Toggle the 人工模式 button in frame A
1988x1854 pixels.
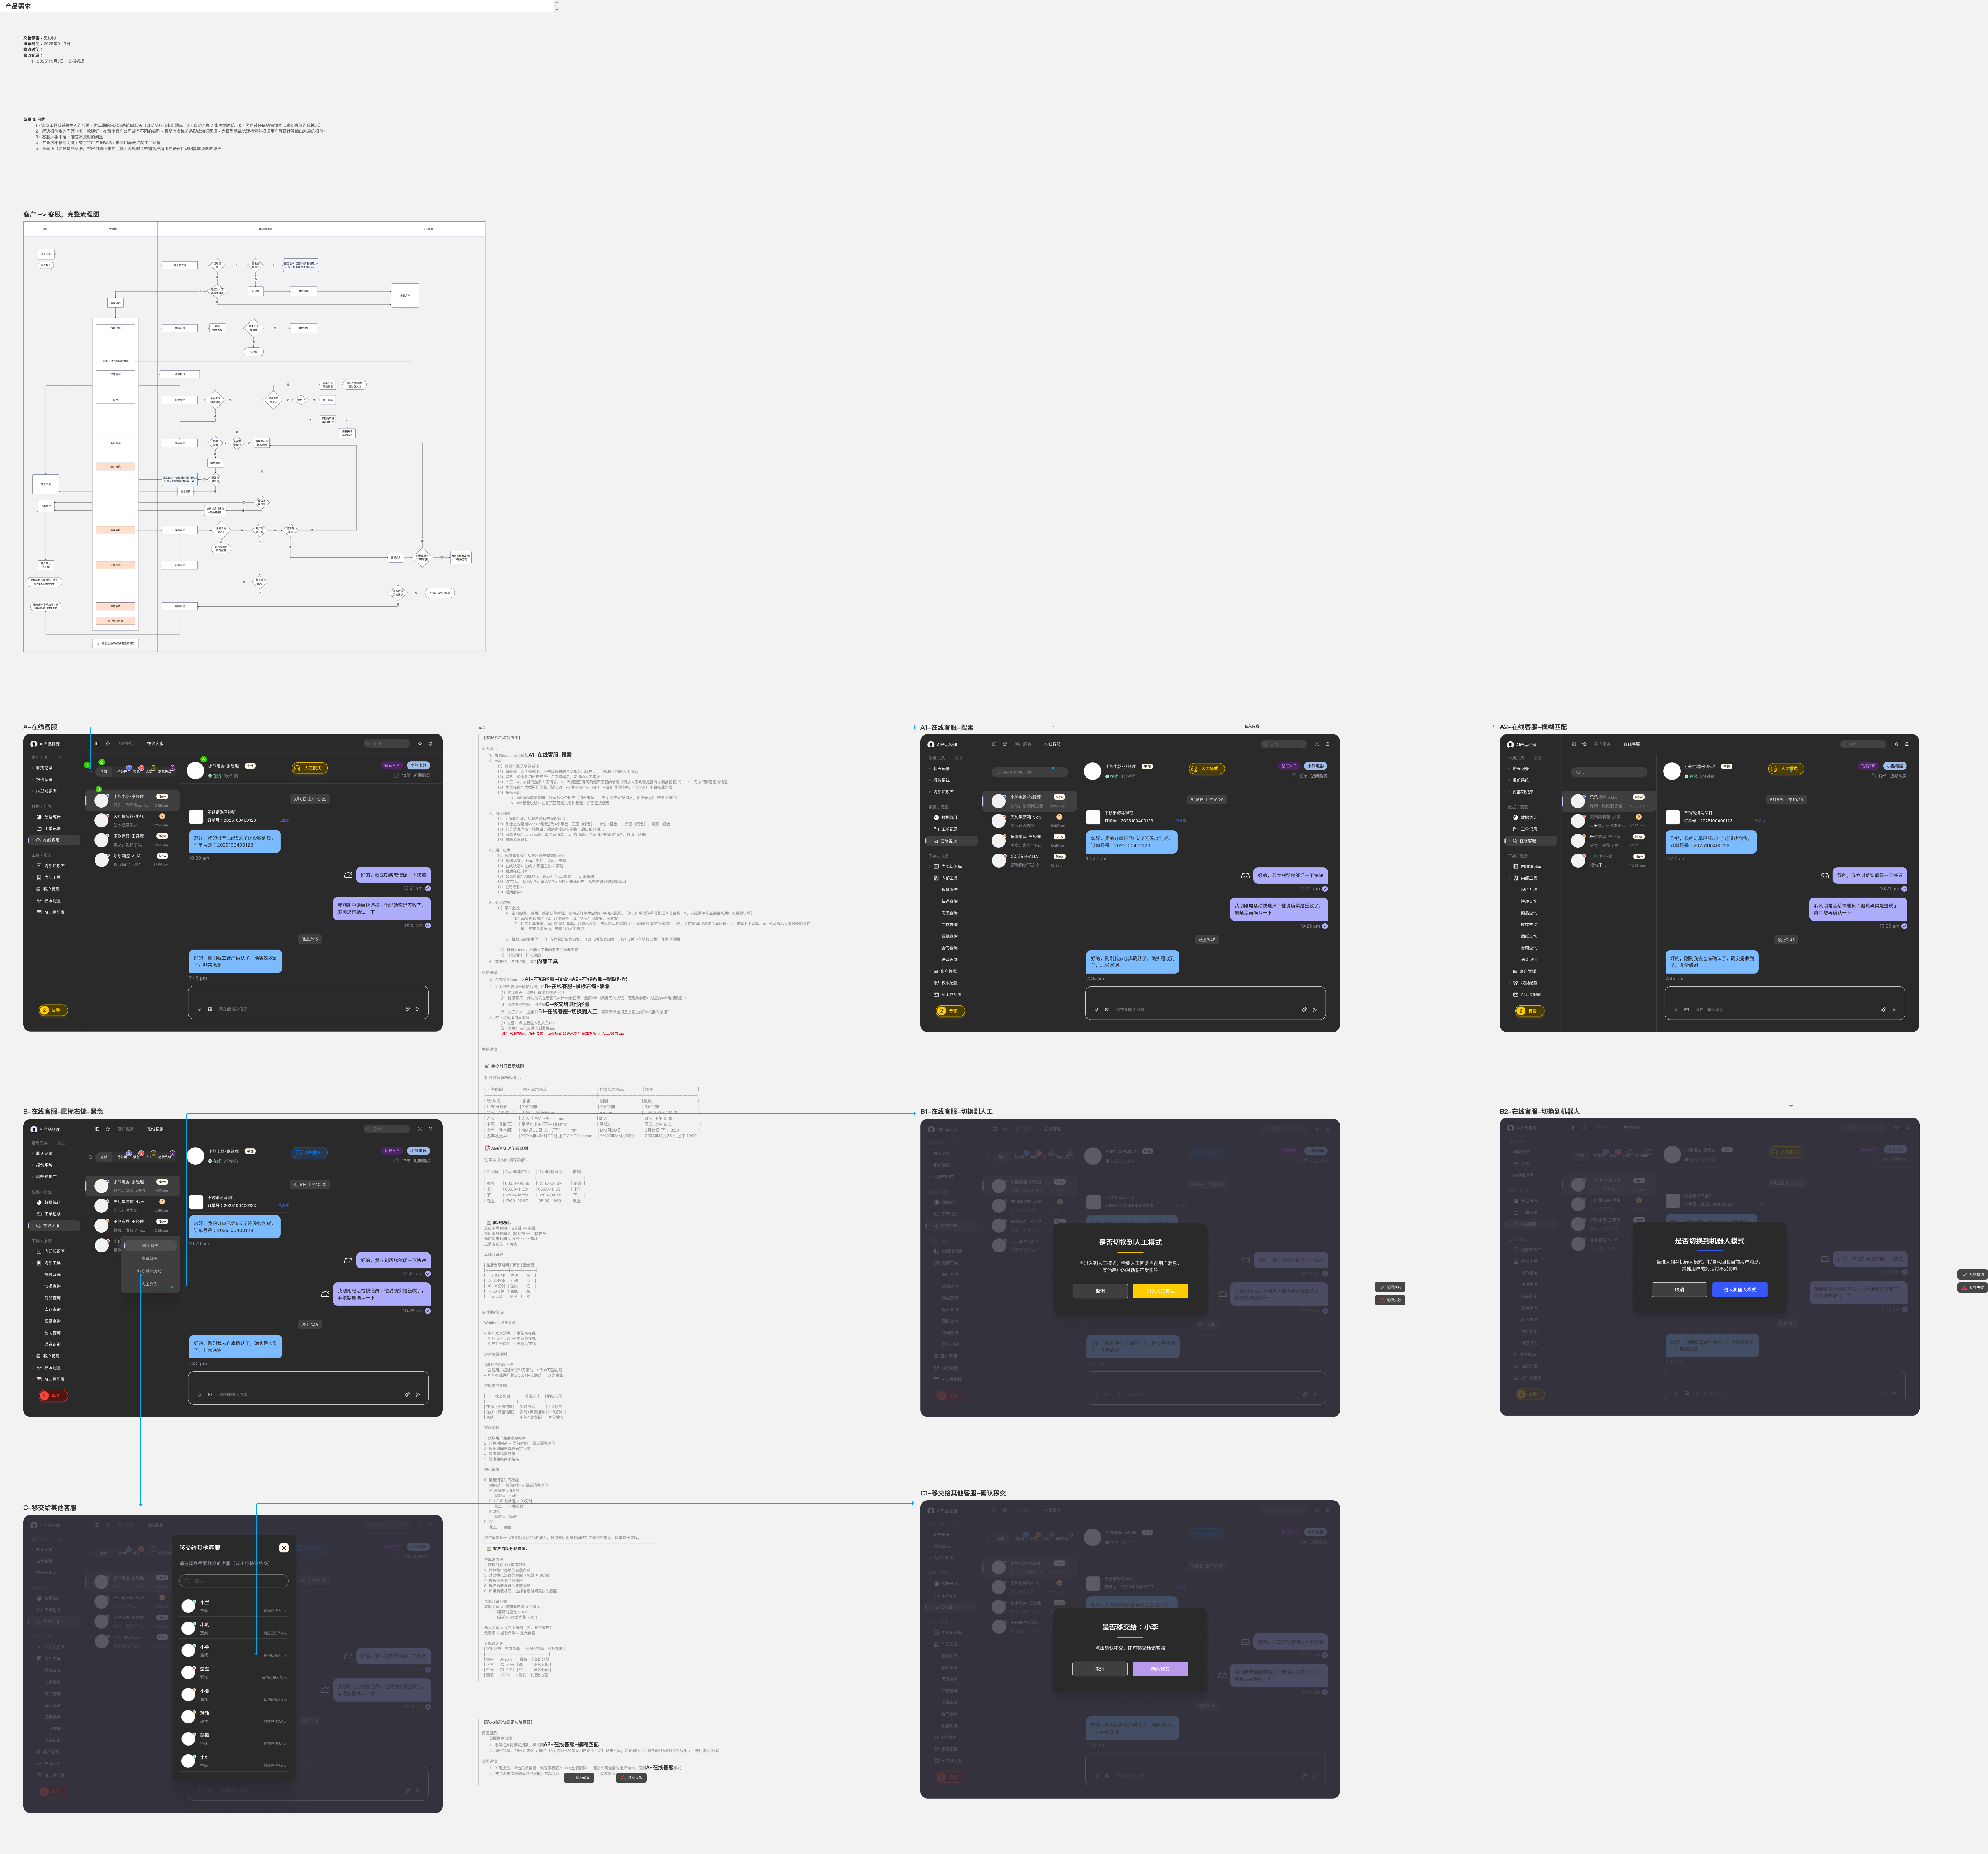(x=310, y=768)
